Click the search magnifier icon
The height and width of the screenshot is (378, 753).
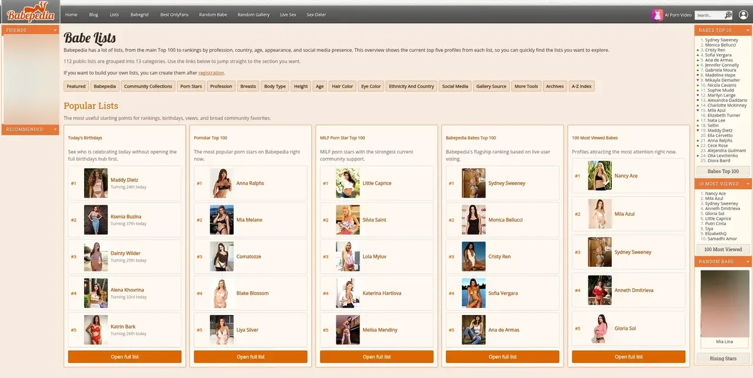click(728, 15)
